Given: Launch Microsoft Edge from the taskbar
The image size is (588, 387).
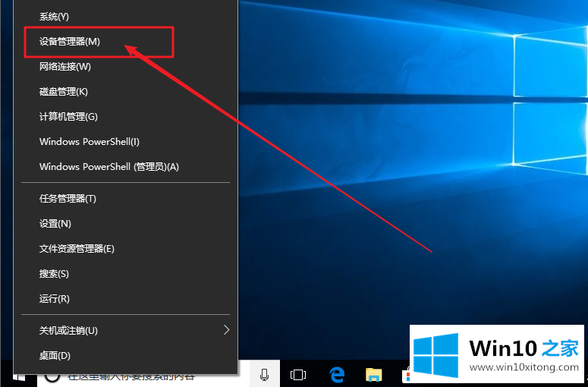Looking at the screenshot, I should [337, 375].
